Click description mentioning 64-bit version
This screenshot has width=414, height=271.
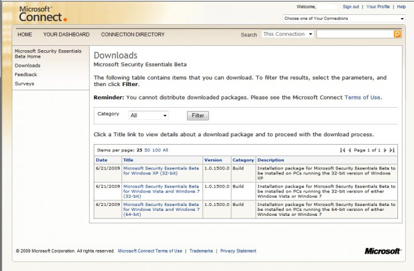[326, 209]
